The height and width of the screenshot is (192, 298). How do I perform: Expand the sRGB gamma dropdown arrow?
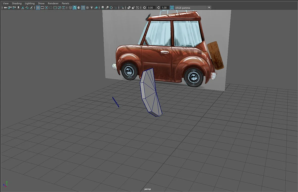[x=209, y=8]
